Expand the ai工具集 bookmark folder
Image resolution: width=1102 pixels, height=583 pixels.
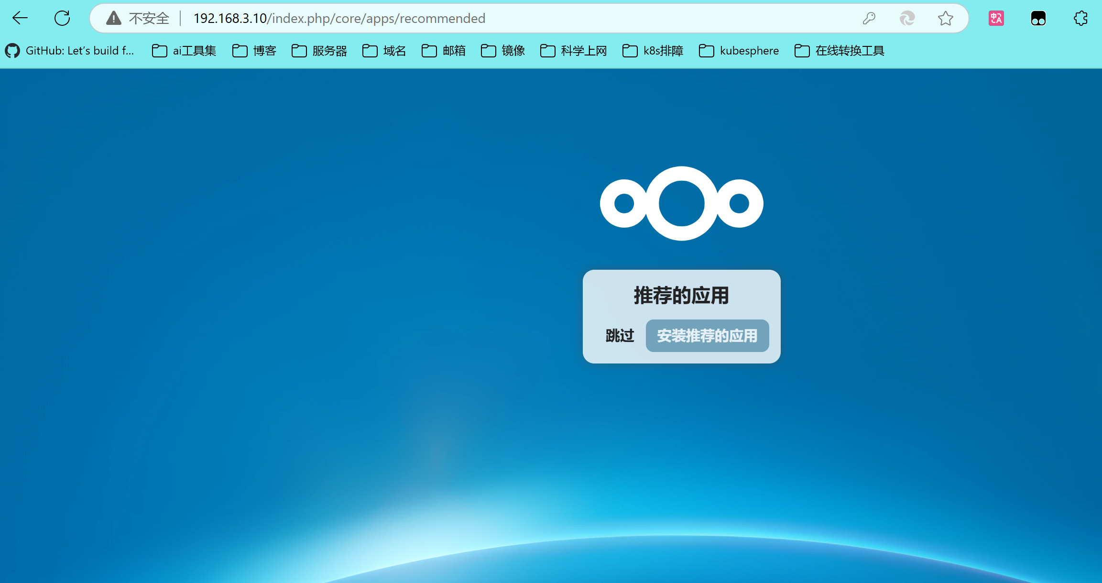185,51
